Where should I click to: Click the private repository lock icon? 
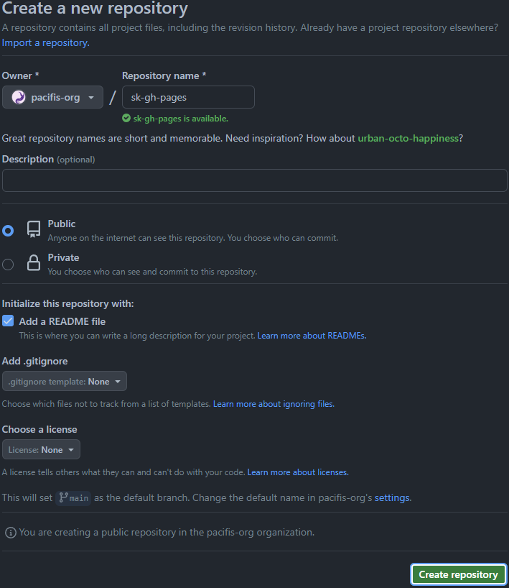coord(34,262)
